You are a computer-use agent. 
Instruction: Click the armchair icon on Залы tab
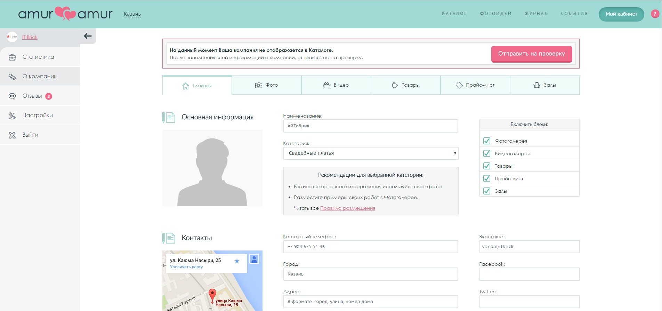click(x=537, y=85)
